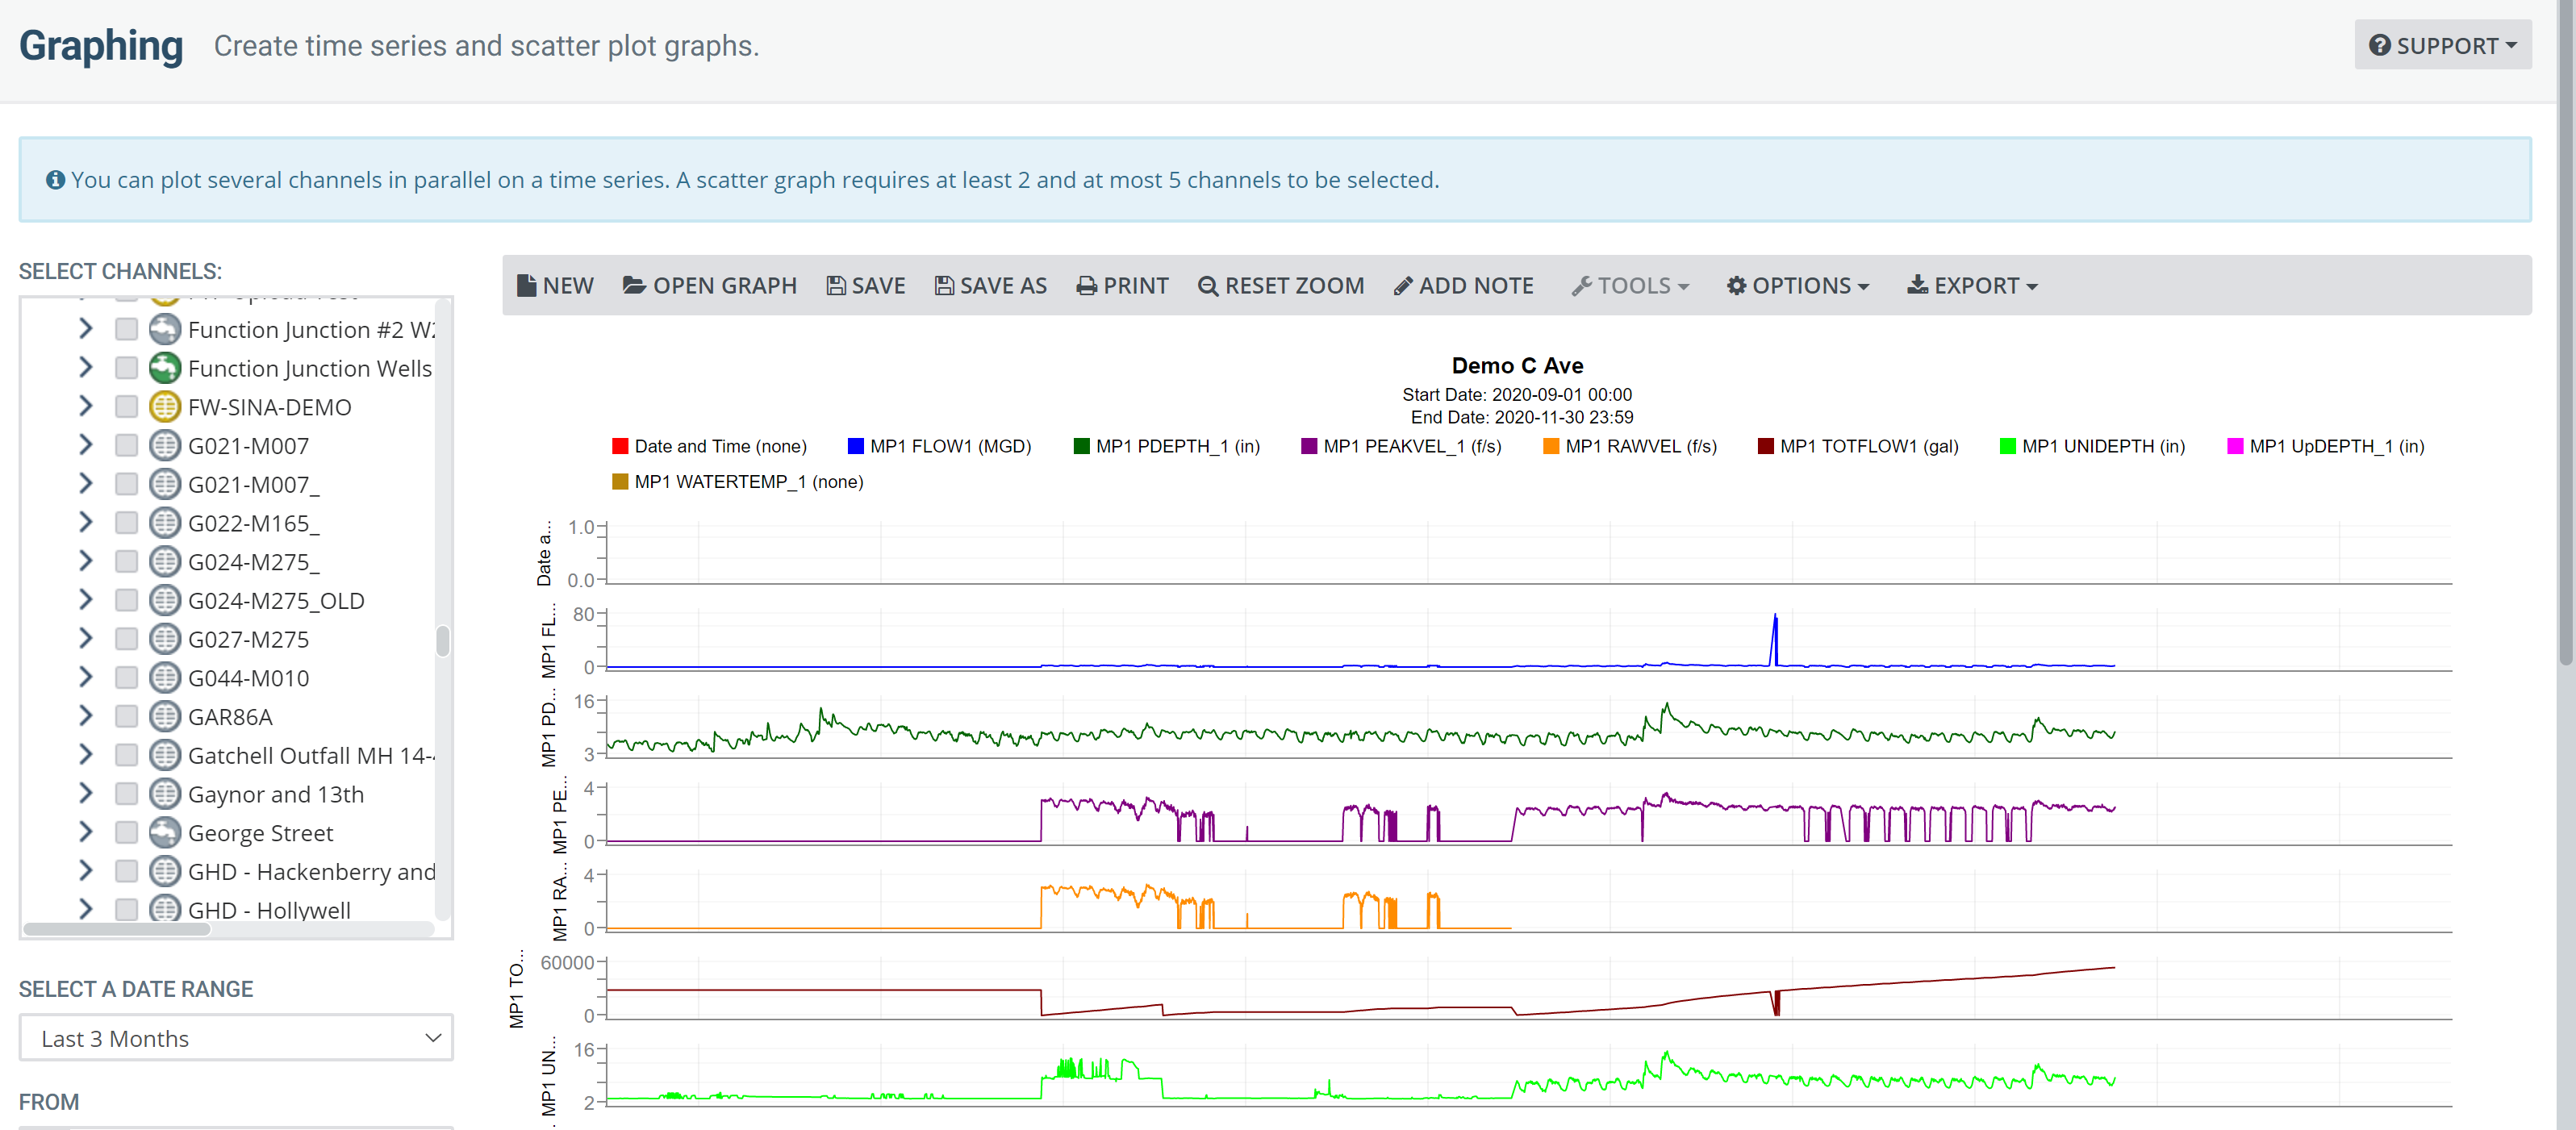Tick the checkbox for G044-M010
The width and height of the screenshot is (2576, 1130).
point(127,678)
